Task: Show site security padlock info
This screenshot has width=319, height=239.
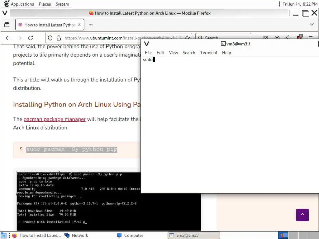Action: click(59, 38)
